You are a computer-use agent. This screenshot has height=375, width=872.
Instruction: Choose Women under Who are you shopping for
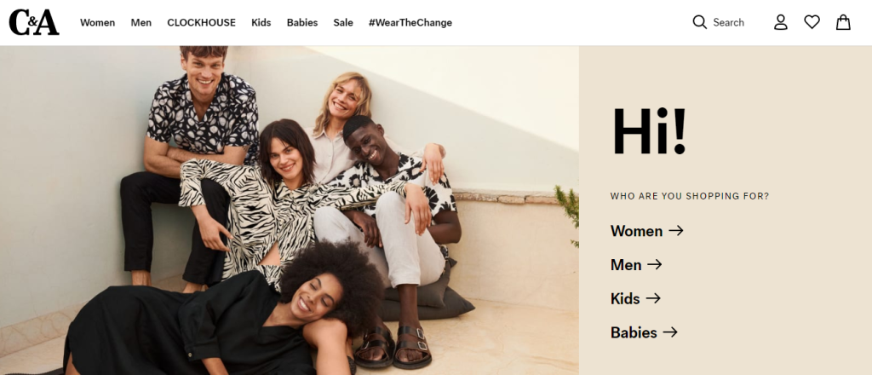click(x=636, y=231)
